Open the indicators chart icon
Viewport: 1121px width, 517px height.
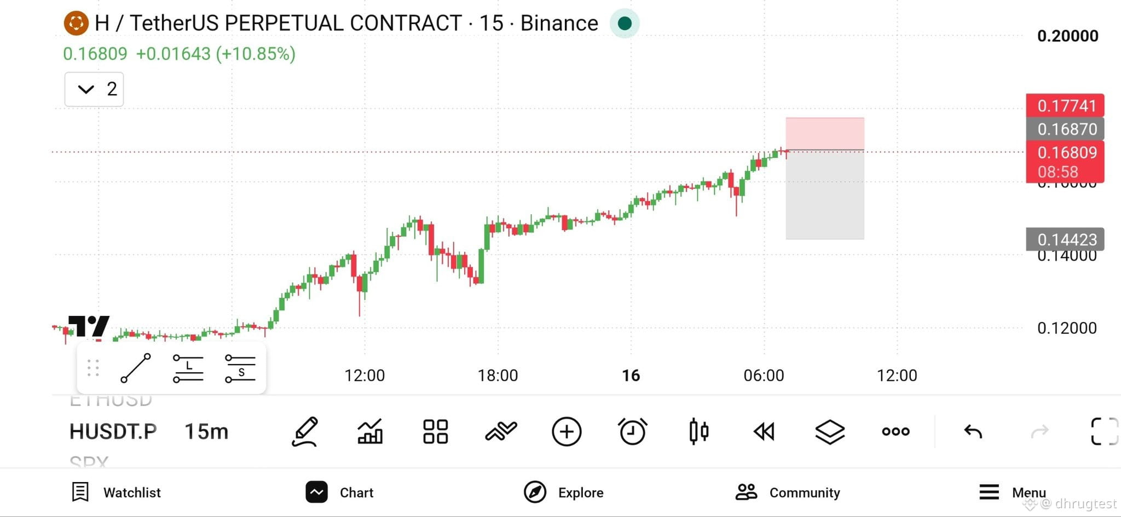[x=370, y=432]
